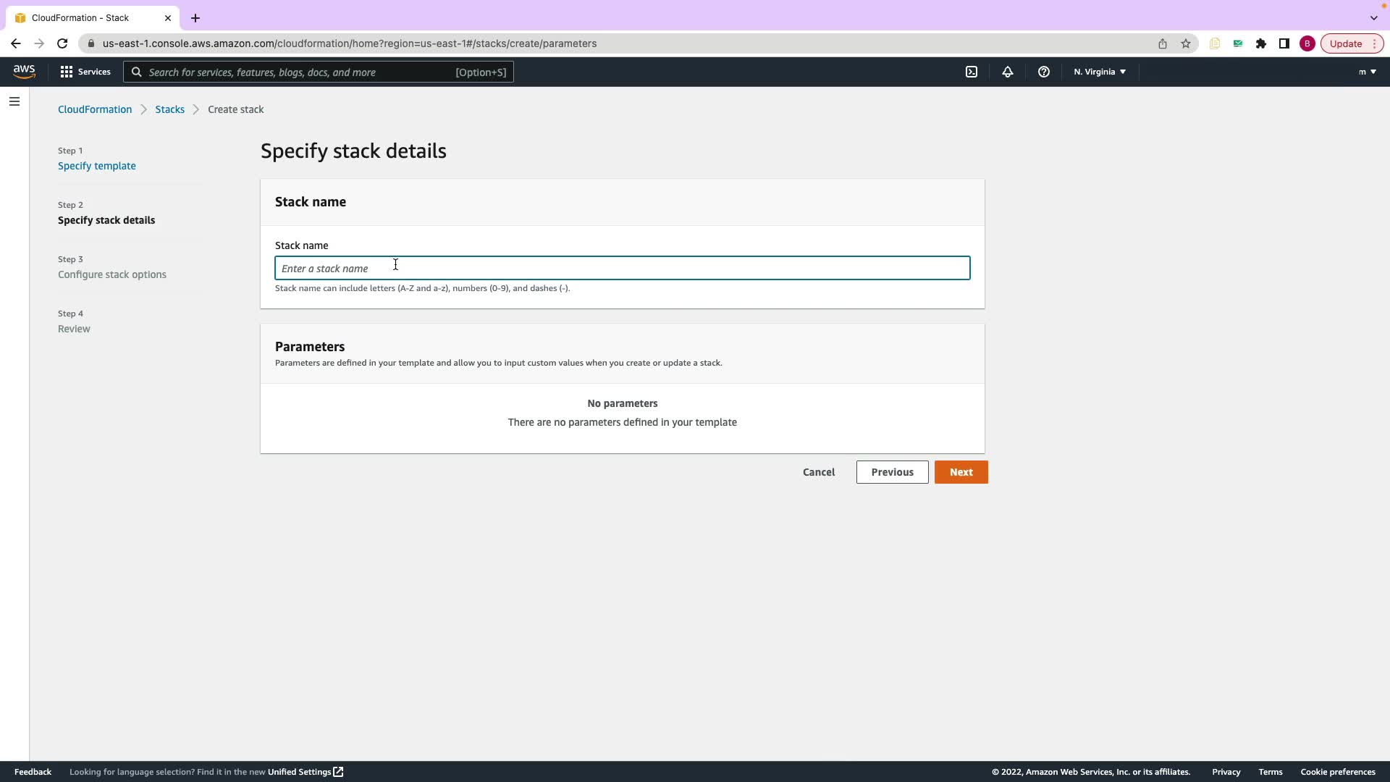Open Chrome extensions puzzle icon

click(1261, 43)
